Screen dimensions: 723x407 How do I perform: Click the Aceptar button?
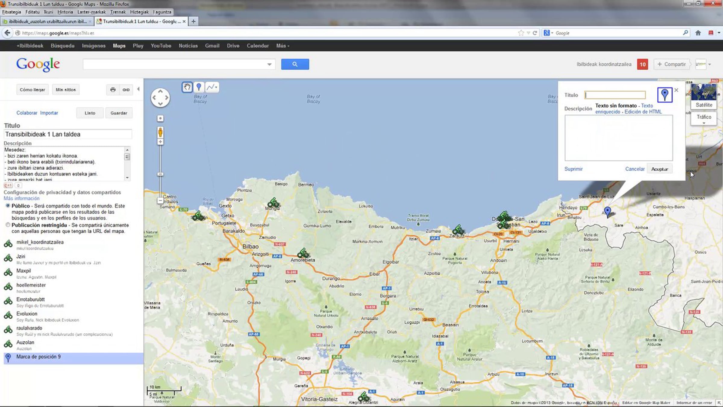coord(659,169)
